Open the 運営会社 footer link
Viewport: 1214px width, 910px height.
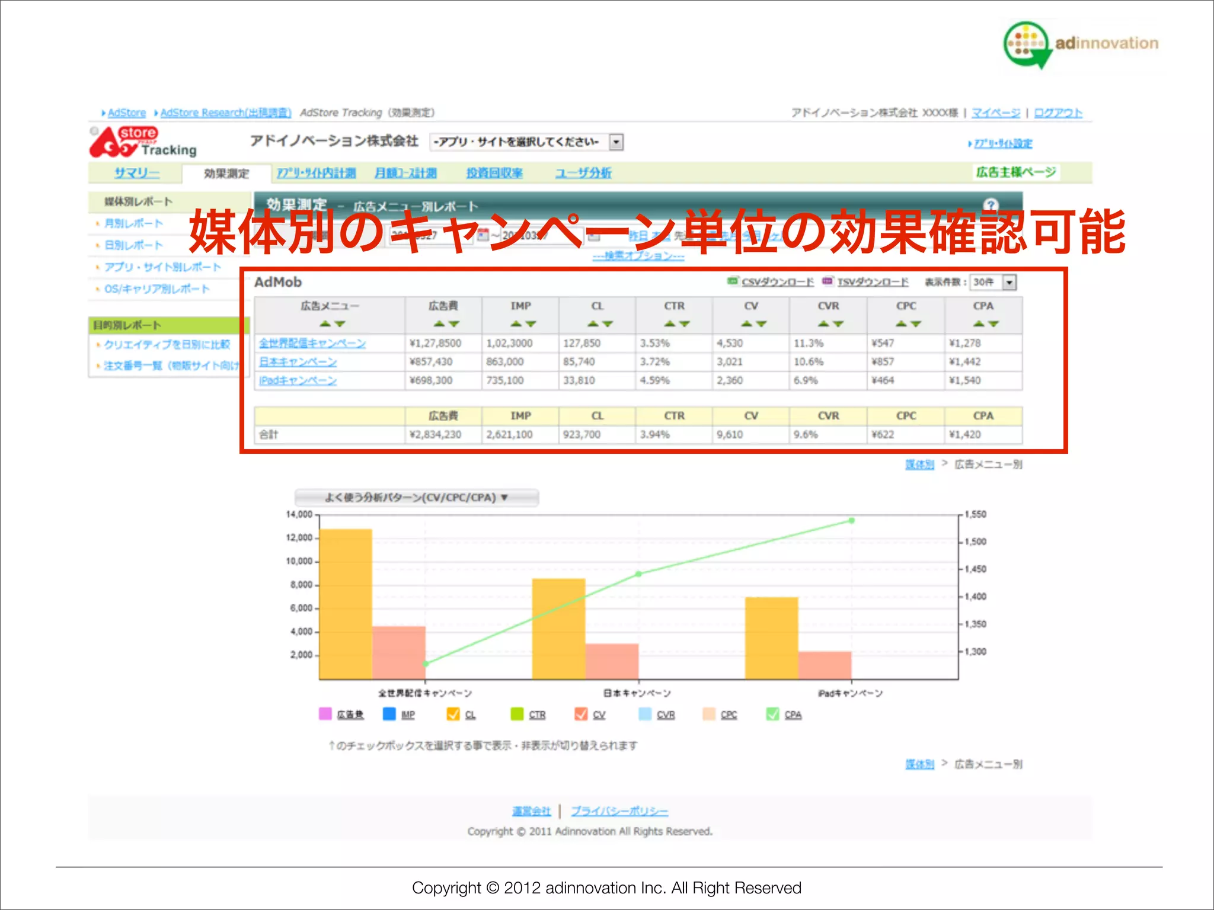(x=532, y=811)
